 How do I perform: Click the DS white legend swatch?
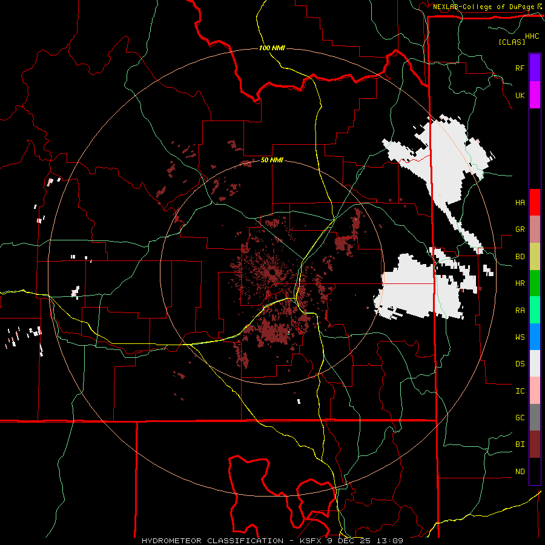coord(535,363)
